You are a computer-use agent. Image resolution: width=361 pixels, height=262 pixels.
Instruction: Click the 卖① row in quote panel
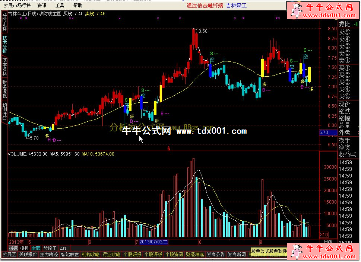tap(349, 60)
